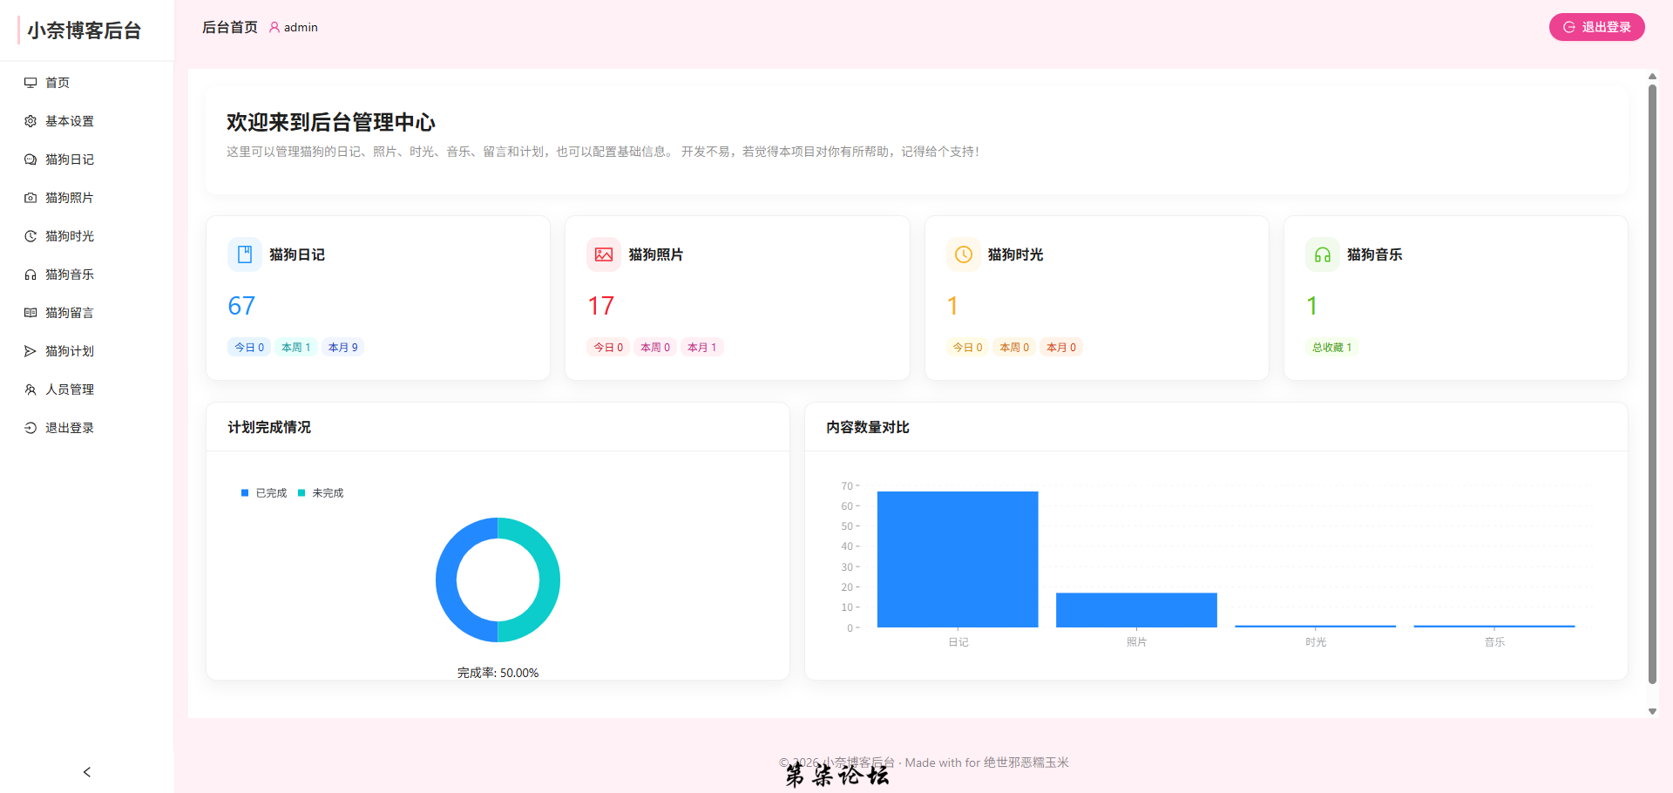This screenshot has height=793, width=1673.
Task: Click the gear icon for 基本设置
Action: tap(30, 121)
